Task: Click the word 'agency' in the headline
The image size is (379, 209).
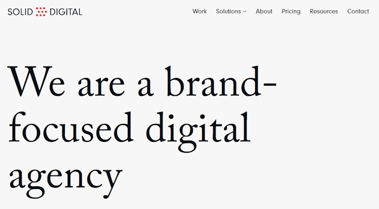Action: pos(66,182)
